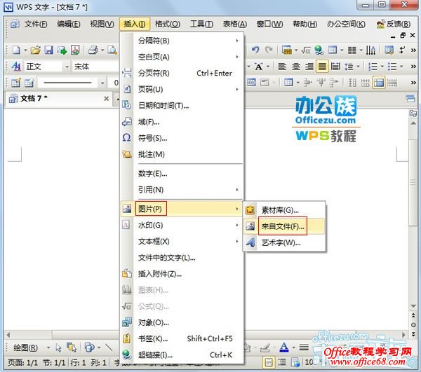Click the insert table toolbar icon
The image size is (421, 372).
click(x=333, y=50)
